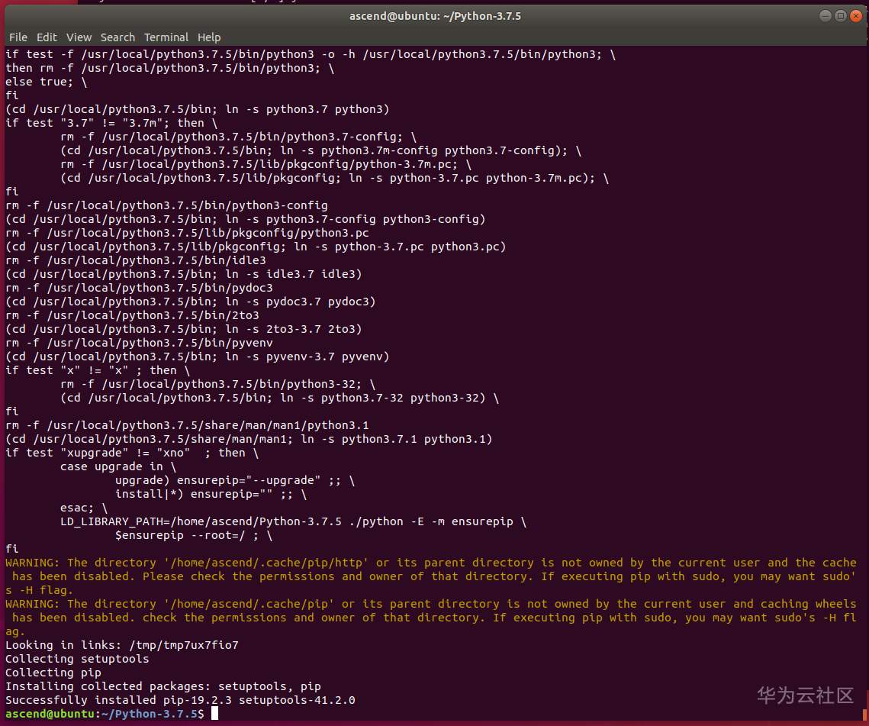
Task: Click the line 'if test "x" != "x" ; then'
Action: (98, 370)
